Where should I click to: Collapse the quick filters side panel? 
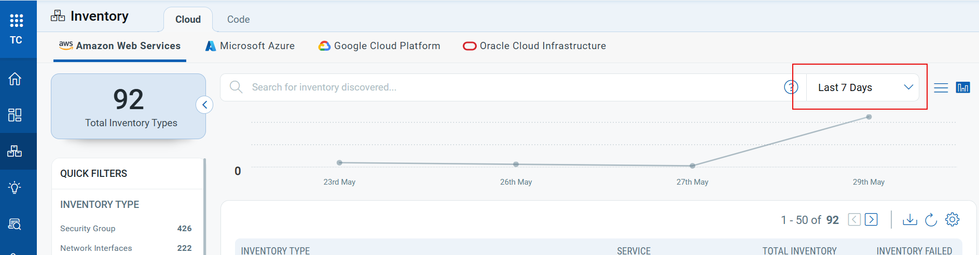(204, 104)
